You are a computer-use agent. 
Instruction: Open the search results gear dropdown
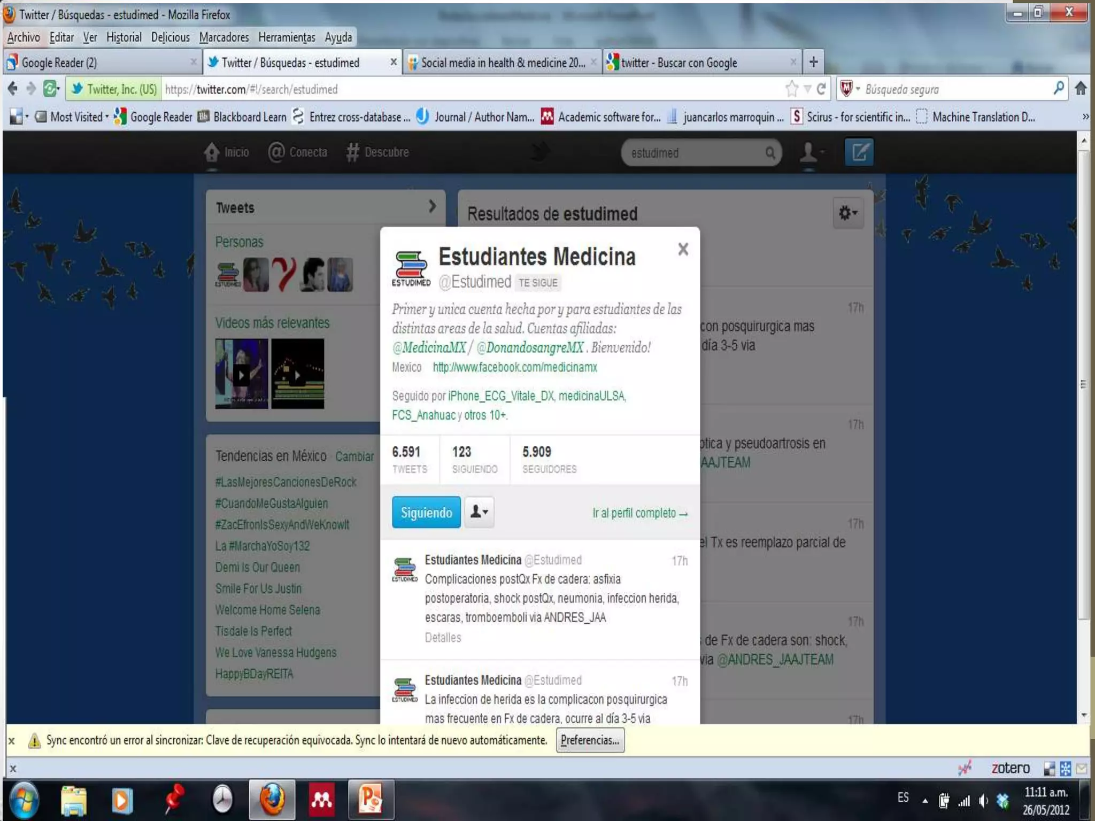click(848, 213)
